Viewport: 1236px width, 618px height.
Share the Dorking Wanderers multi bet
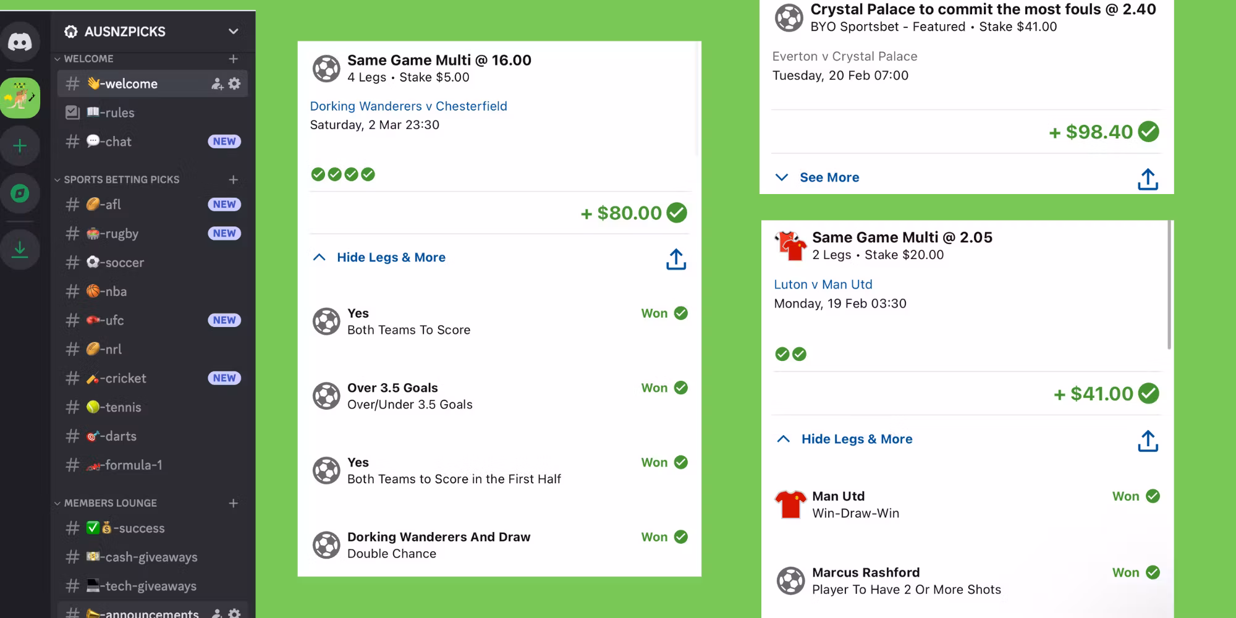click(676, 260)
